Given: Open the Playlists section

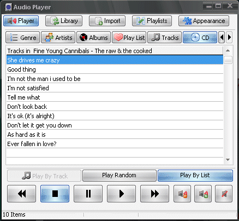Looking at the screenshot, I should point(152,21).
